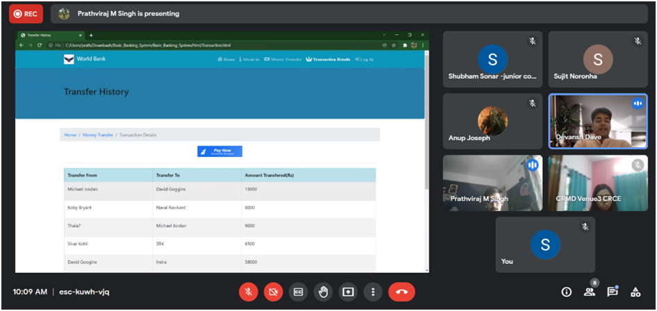Image resolution: width=657 pixels, height=311 pixels.
Task: Click the present now screen share icon
Action: point(348,292)
